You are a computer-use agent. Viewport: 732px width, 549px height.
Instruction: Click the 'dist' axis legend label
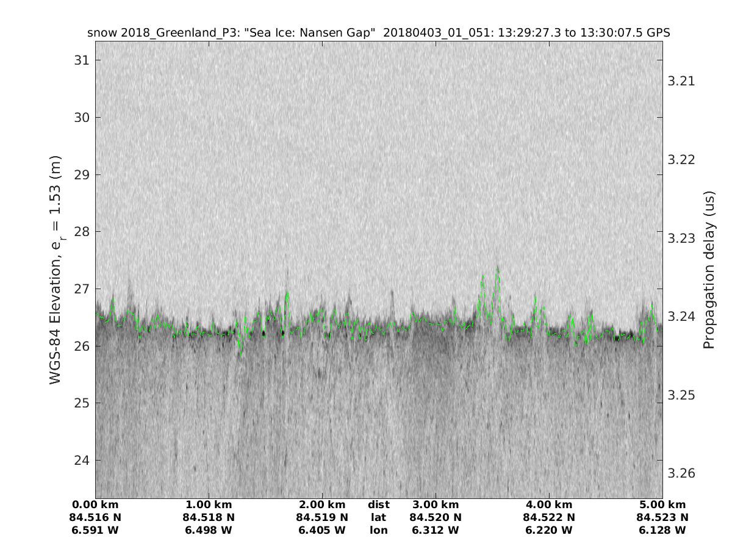[x=378, y=504]
